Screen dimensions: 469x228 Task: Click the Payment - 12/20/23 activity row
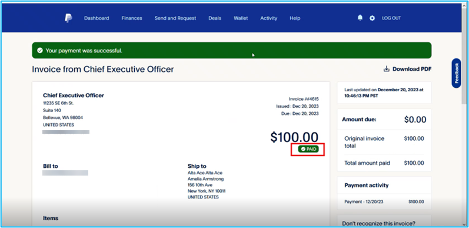pyautogui.click(x=384, y=201)
